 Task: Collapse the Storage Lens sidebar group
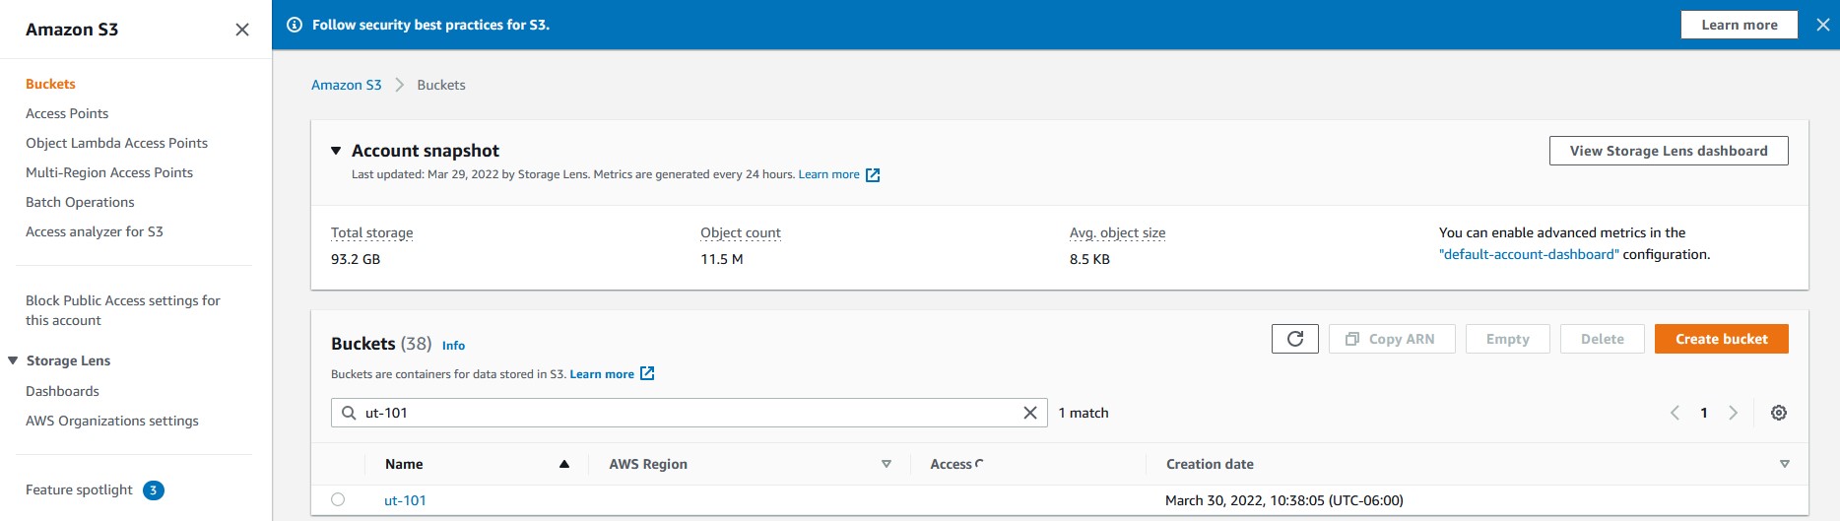(x=13, y=360)
